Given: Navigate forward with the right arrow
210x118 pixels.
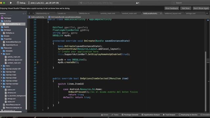Looking at the screenshot, I should coord(33,13).
